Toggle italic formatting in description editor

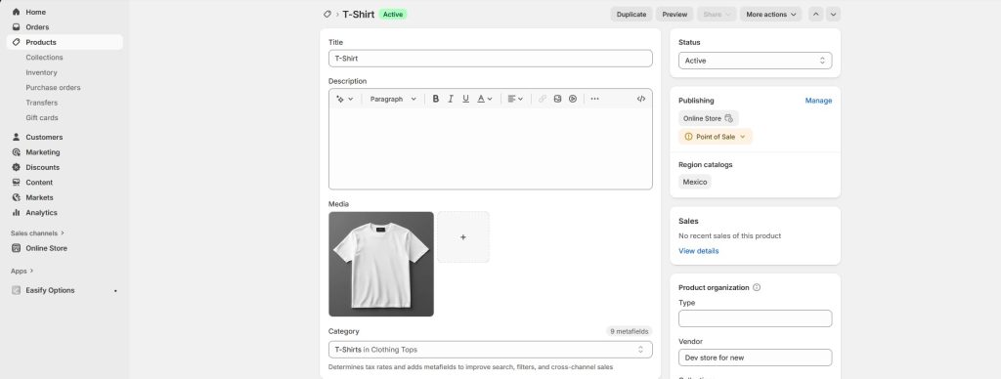click(x=451, y=99)
